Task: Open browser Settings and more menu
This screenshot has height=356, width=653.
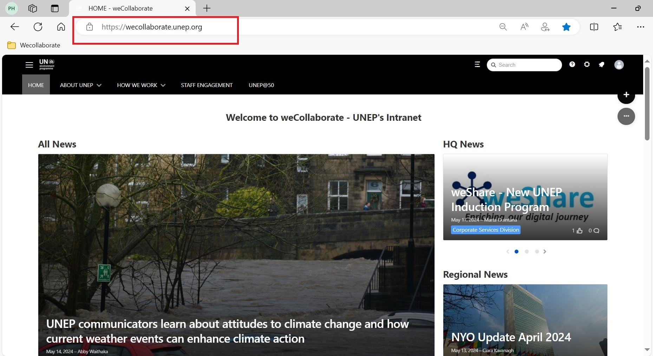Action: pos(641,27)
